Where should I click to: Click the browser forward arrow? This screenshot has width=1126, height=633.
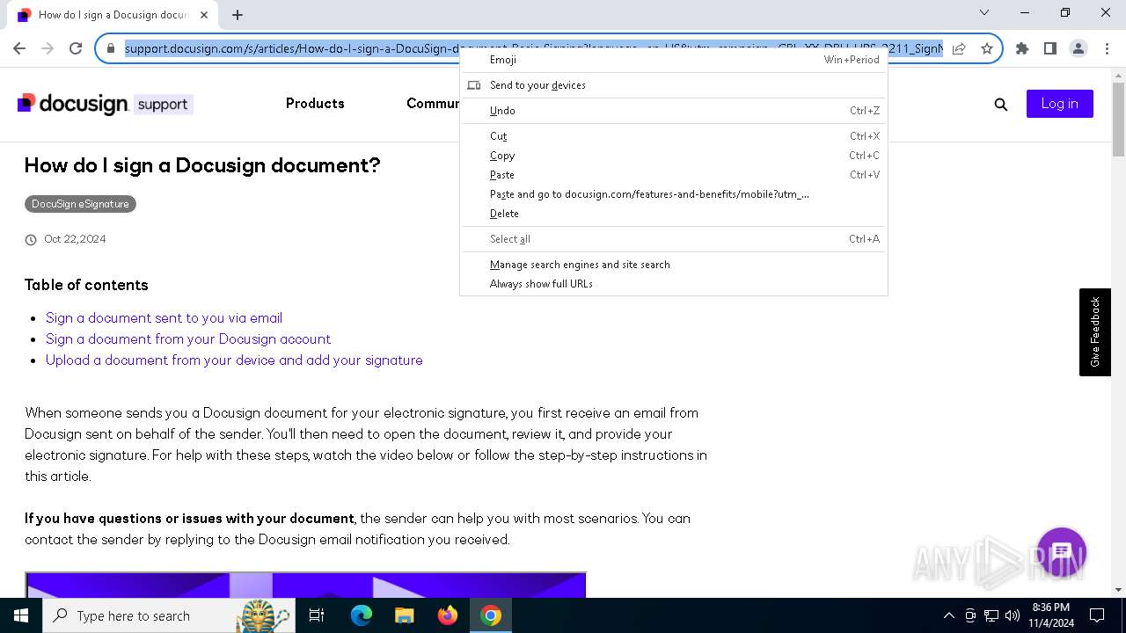point(48,48)
